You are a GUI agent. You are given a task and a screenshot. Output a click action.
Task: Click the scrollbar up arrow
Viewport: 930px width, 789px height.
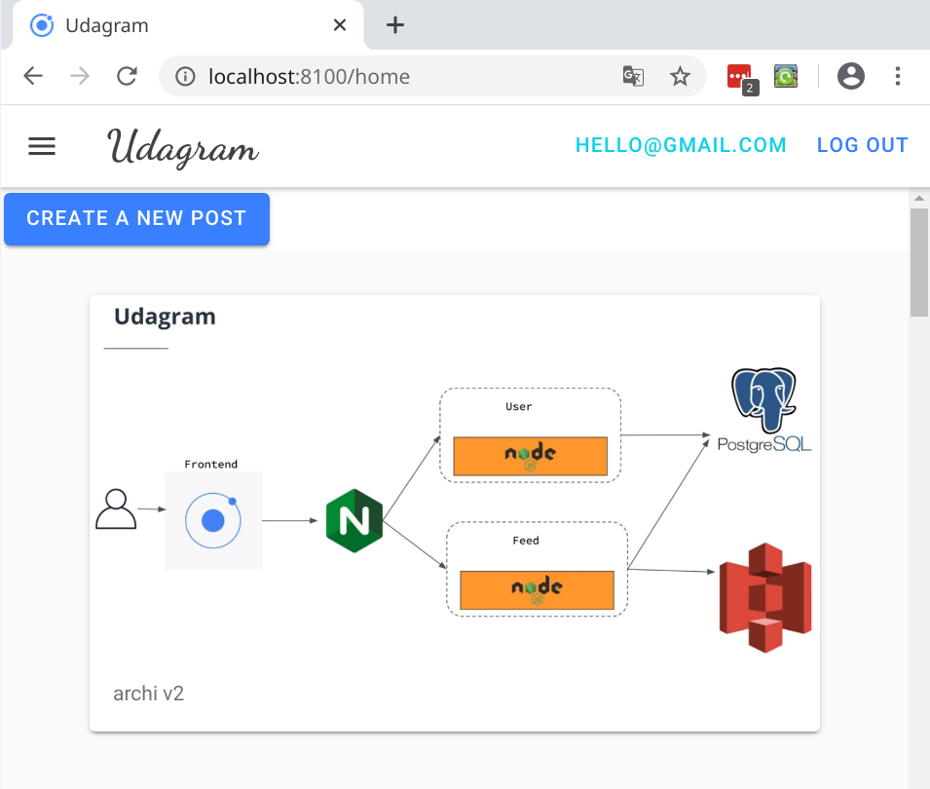point(919,198)
